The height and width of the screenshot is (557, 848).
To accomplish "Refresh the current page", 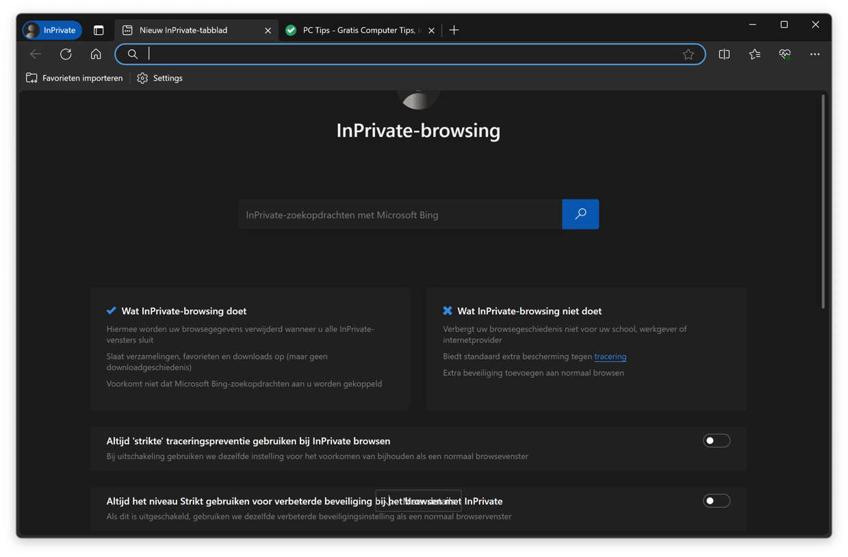I will (x=66, y=53).
